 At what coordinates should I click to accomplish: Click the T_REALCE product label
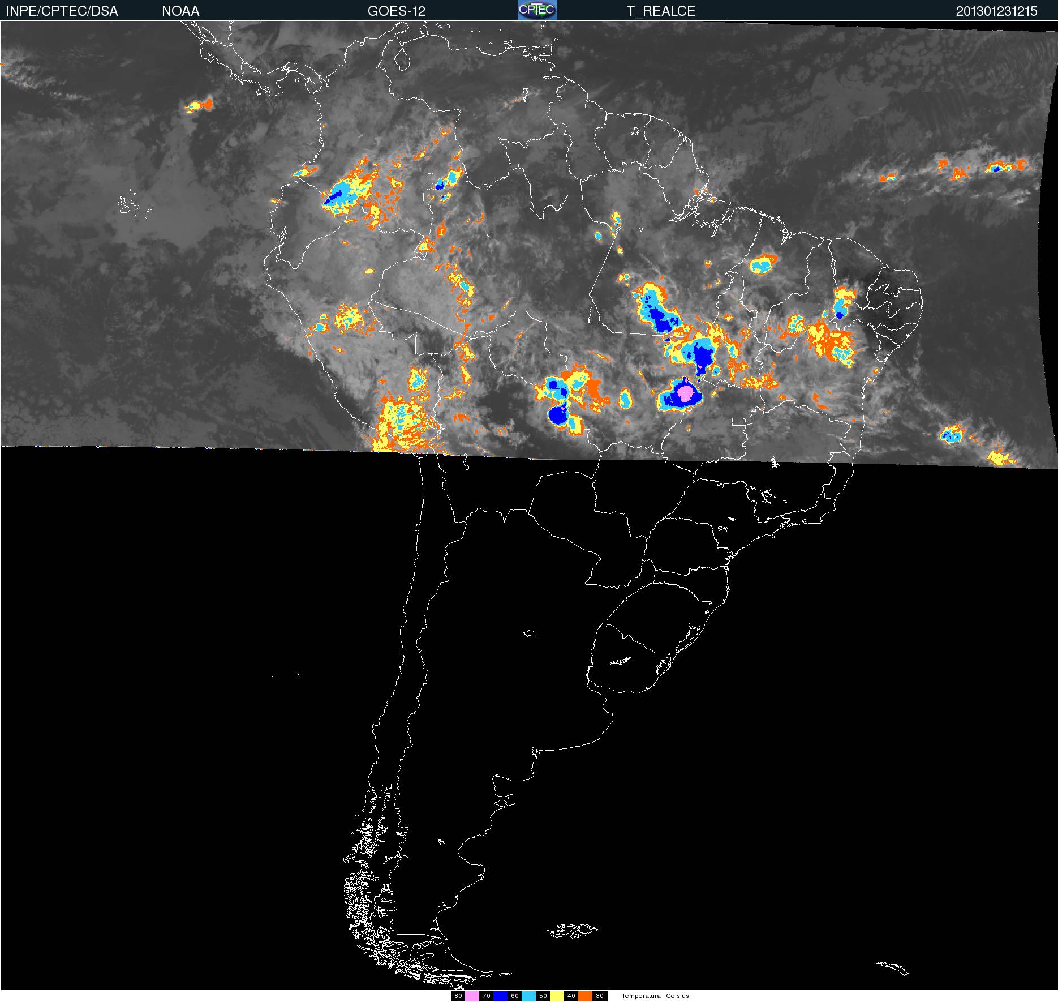661,11
